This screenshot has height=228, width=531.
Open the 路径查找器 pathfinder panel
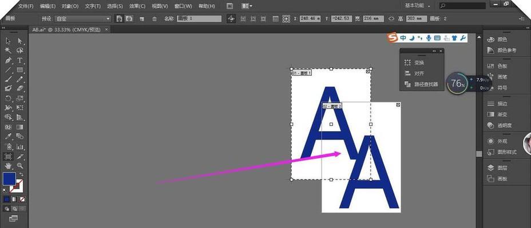(422, 84)
